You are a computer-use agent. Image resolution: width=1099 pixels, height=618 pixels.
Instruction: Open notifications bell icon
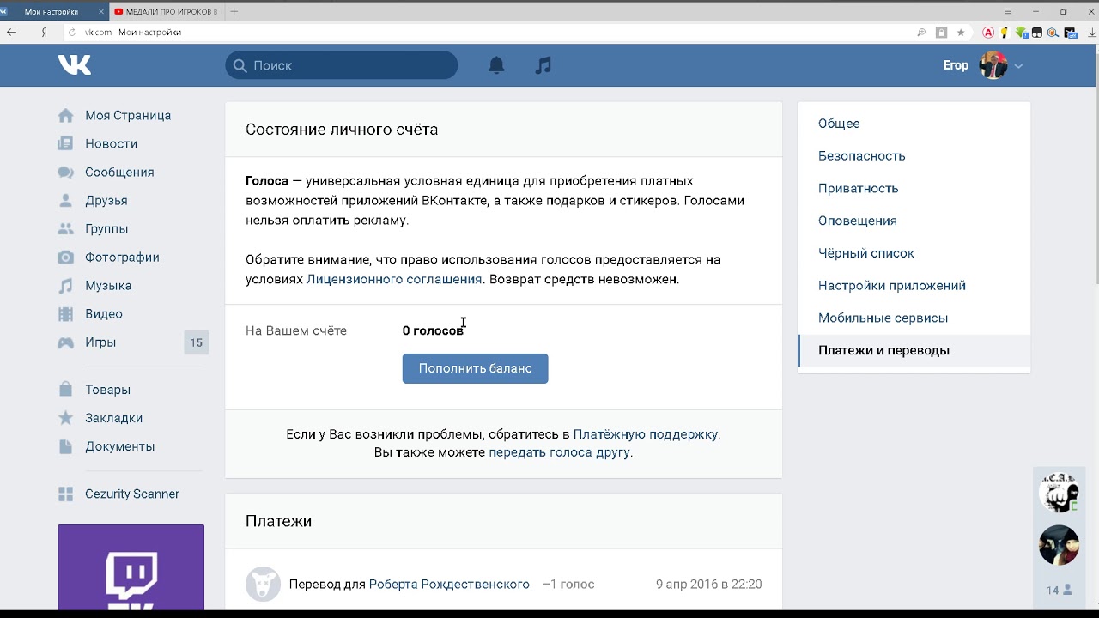pos(496,65)
